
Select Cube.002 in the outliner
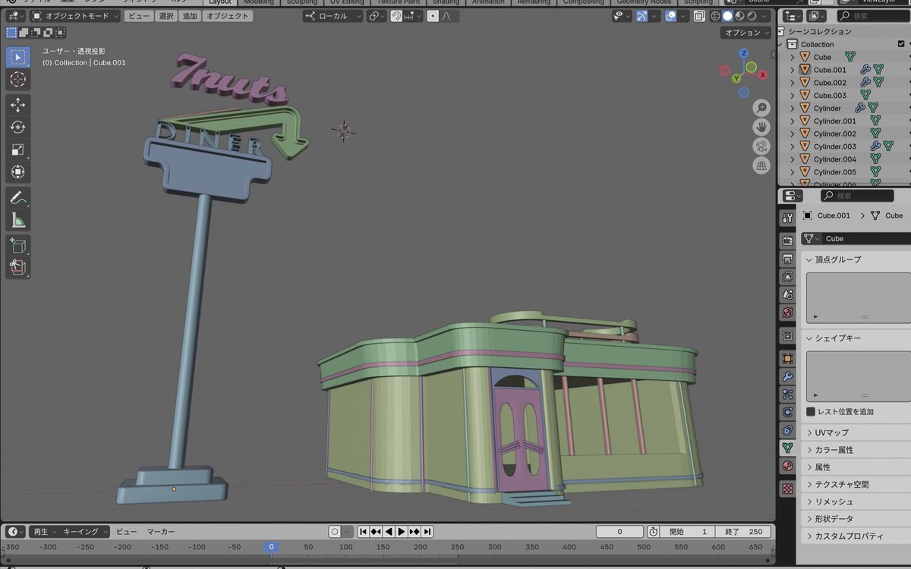point(830,83)
